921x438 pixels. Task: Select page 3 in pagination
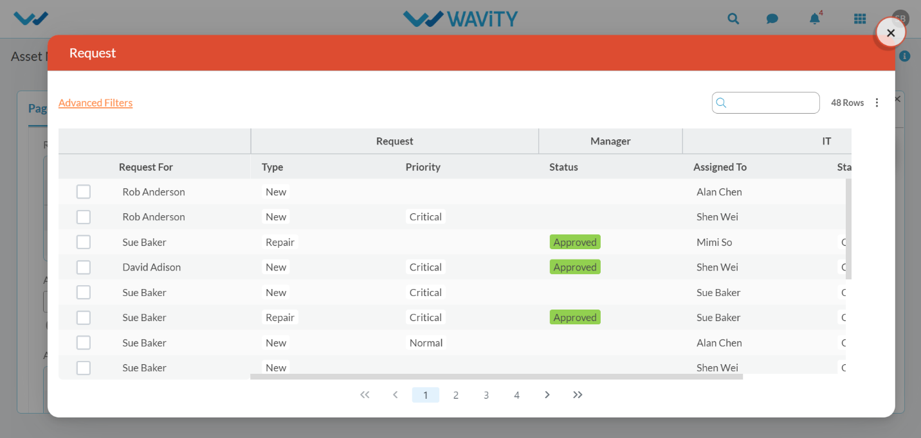click(x=486, y=395)
